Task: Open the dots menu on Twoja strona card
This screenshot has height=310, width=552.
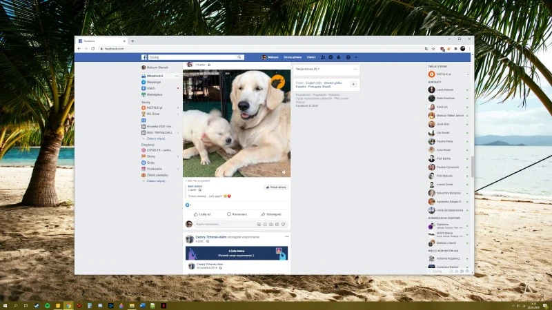Action: 355,70
